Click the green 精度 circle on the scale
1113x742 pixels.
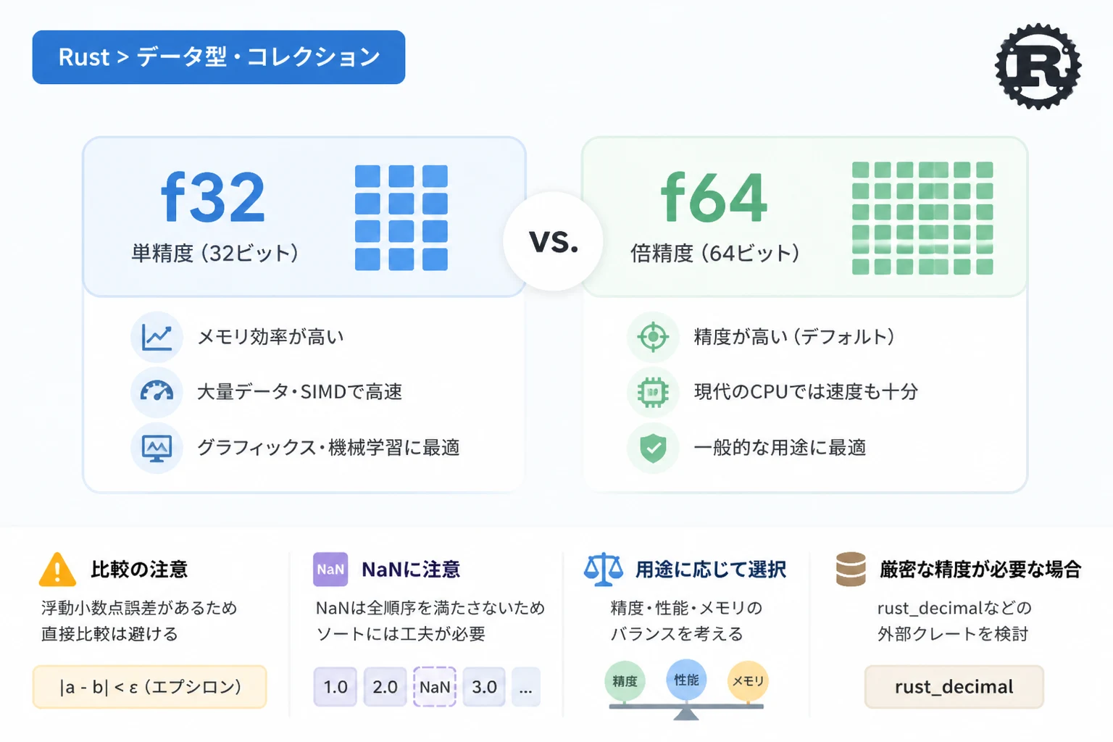pos(625,681)
